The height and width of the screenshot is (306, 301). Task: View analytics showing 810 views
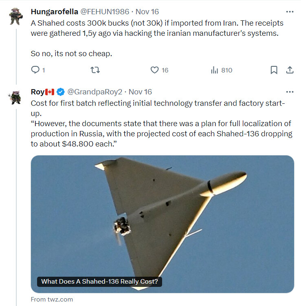click(222, 70)
